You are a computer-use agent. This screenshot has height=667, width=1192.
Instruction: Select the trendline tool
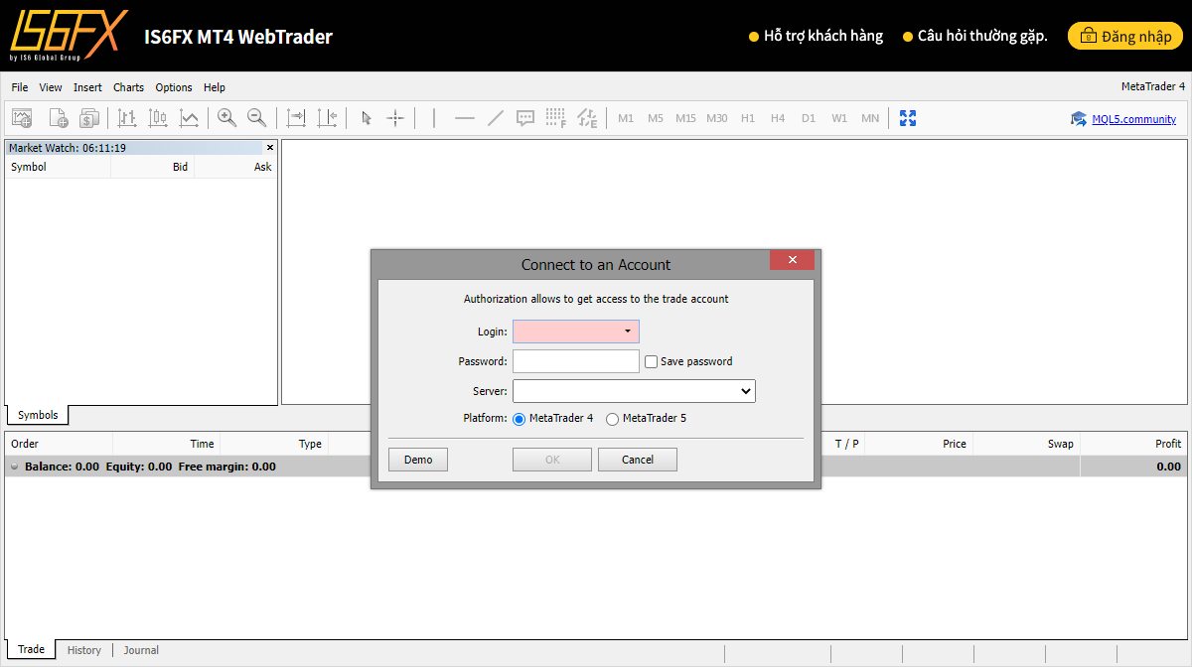496,118
